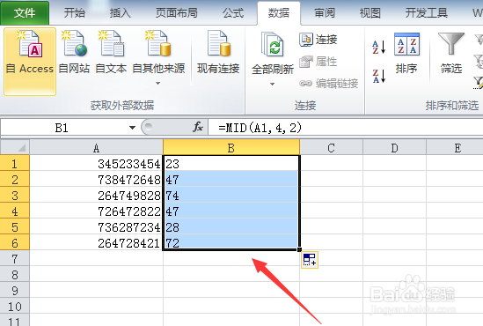Select row 4 header

[15, 211]
